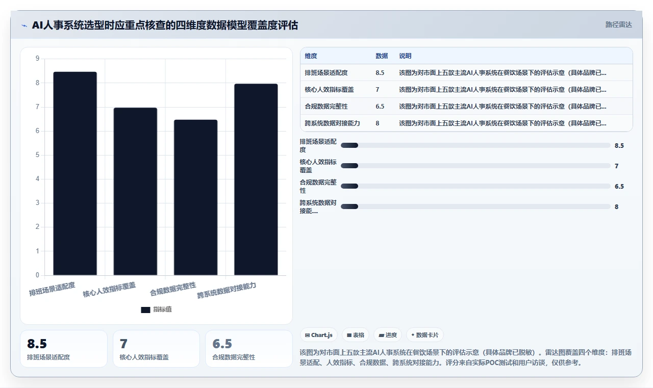
Task: Click the 核心人效指标覆盖 progress bar
Action: click(475, 166)
